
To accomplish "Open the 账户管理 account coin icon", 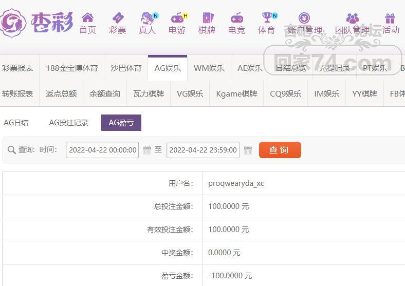I will coord(304,18).
